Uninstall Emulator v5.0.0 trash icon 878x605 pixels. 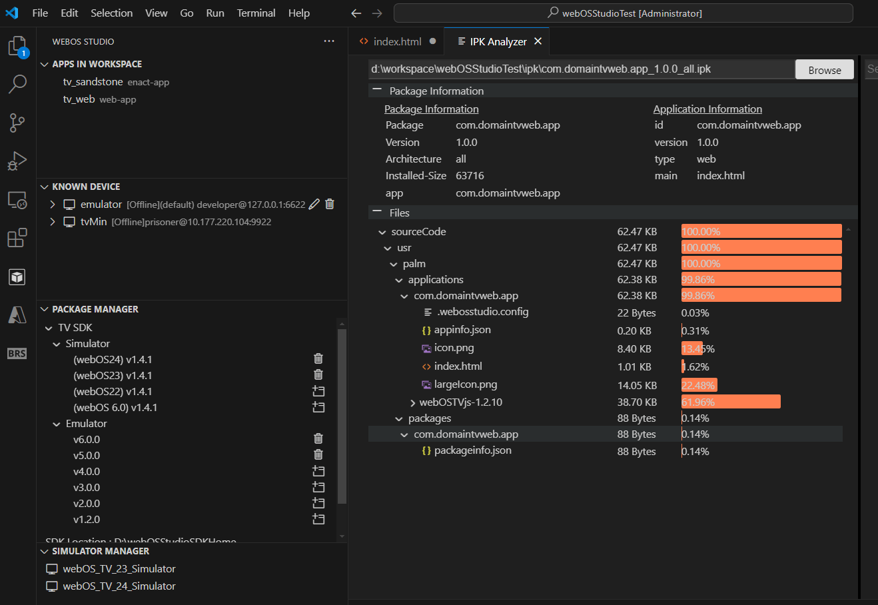(318, 455)
